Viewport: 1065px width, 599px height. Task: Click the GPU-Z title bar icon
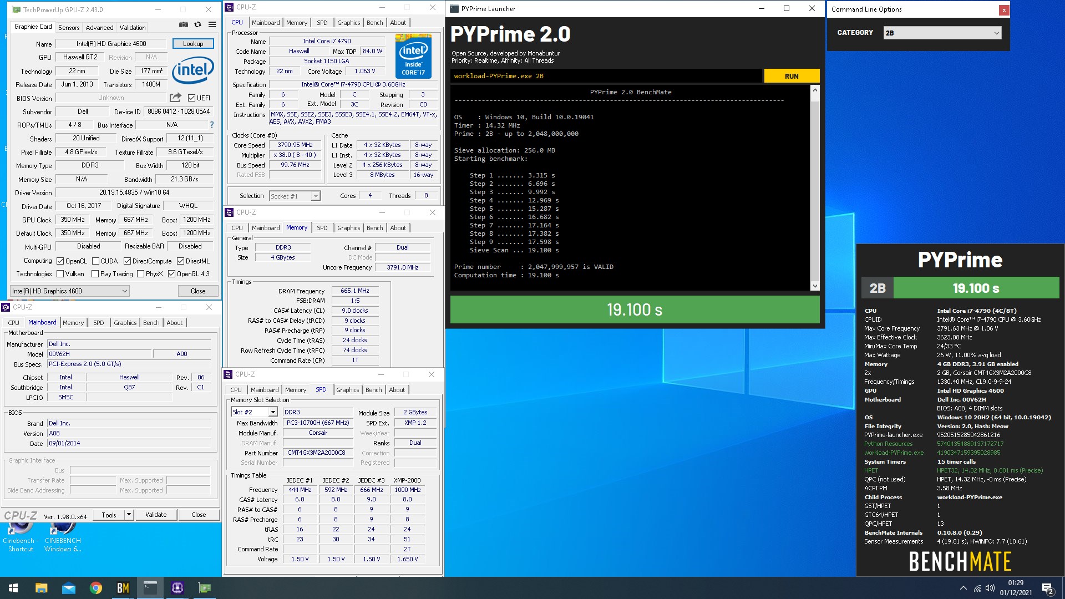16,9
